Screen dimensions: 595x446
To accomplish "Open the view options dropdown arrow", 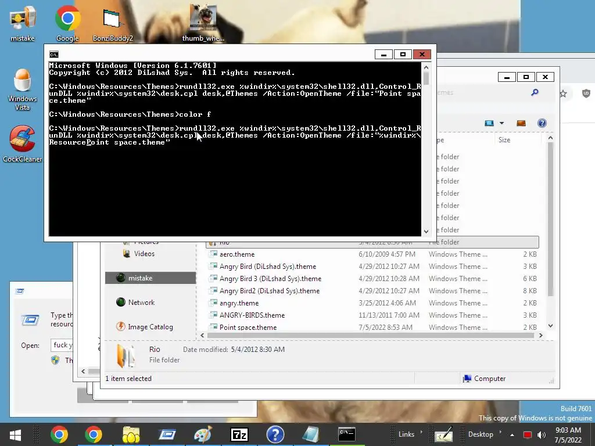I will coord(501,123).
